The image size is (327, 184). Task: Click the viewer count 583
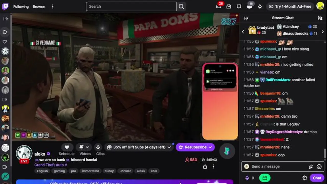[x=191, y=160]
